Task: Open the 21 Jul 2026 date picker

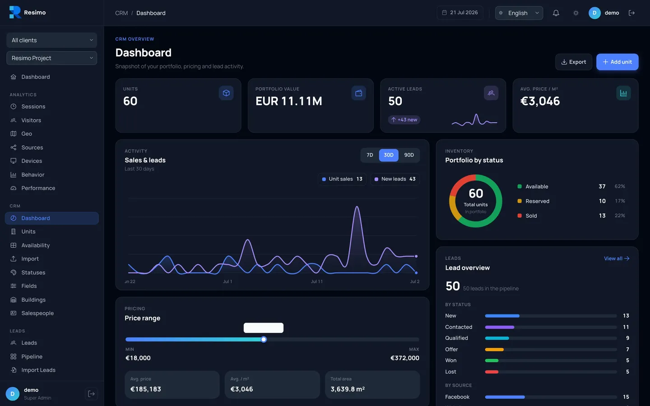Action: pyautogui.click(x=460, y=13)
